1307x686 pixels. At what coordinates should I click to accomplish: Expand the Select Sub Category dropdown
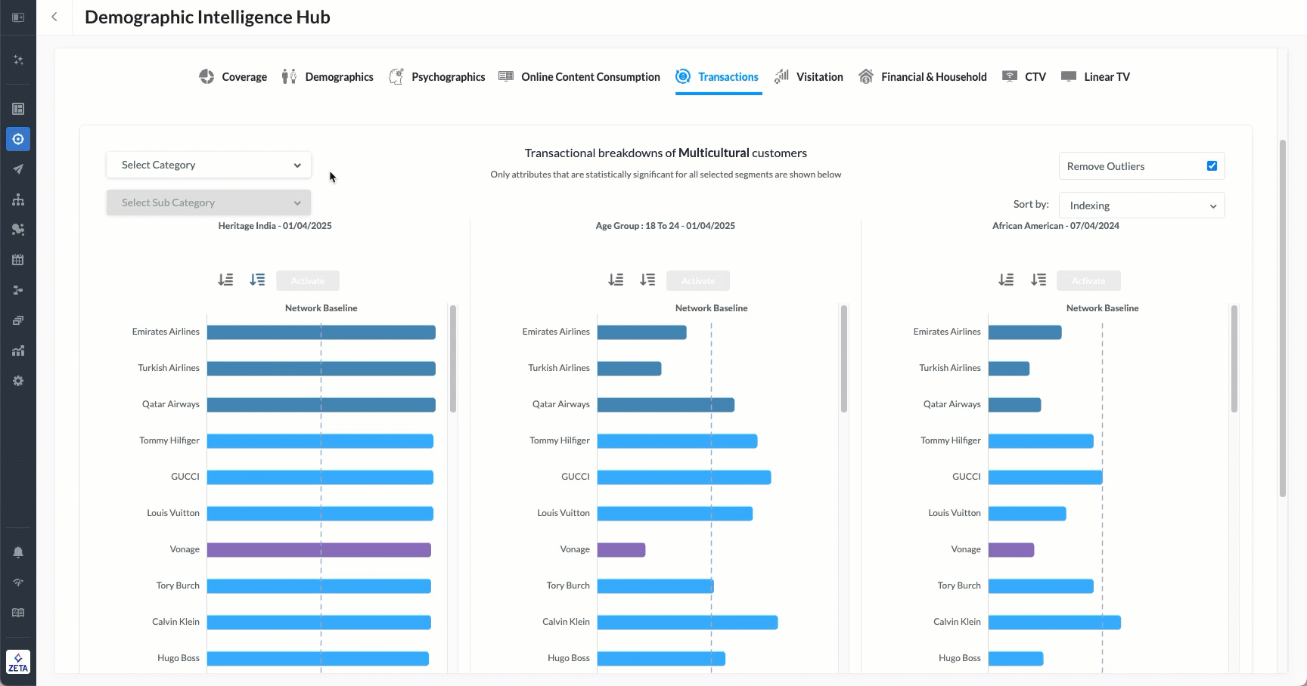(209, 202)
